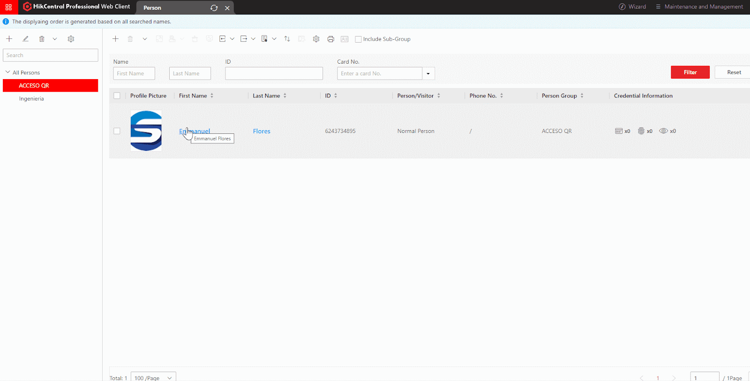Viewport: 750px width, 381px height.
Task: Refresh the Person tab
Action: point(214,8)
